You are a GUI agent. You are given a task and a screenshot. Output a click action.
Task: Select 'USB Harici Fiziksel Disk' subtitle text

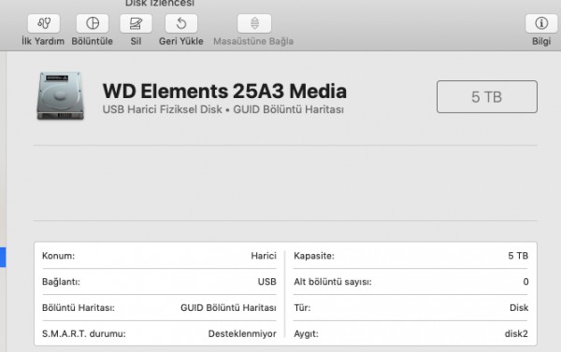(x=162, y=109)
